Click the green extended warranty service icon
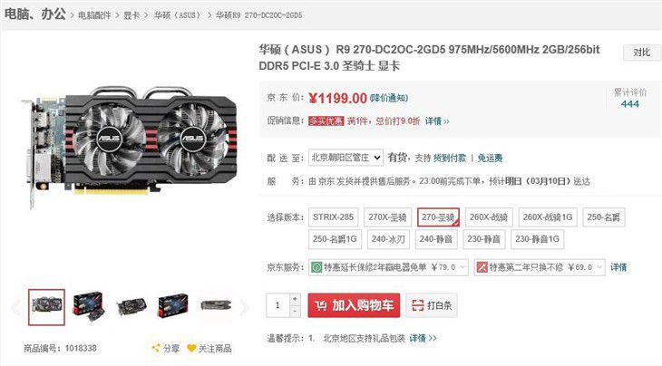Viewport: 662px width, 366px height. click(x=316, y=267)
